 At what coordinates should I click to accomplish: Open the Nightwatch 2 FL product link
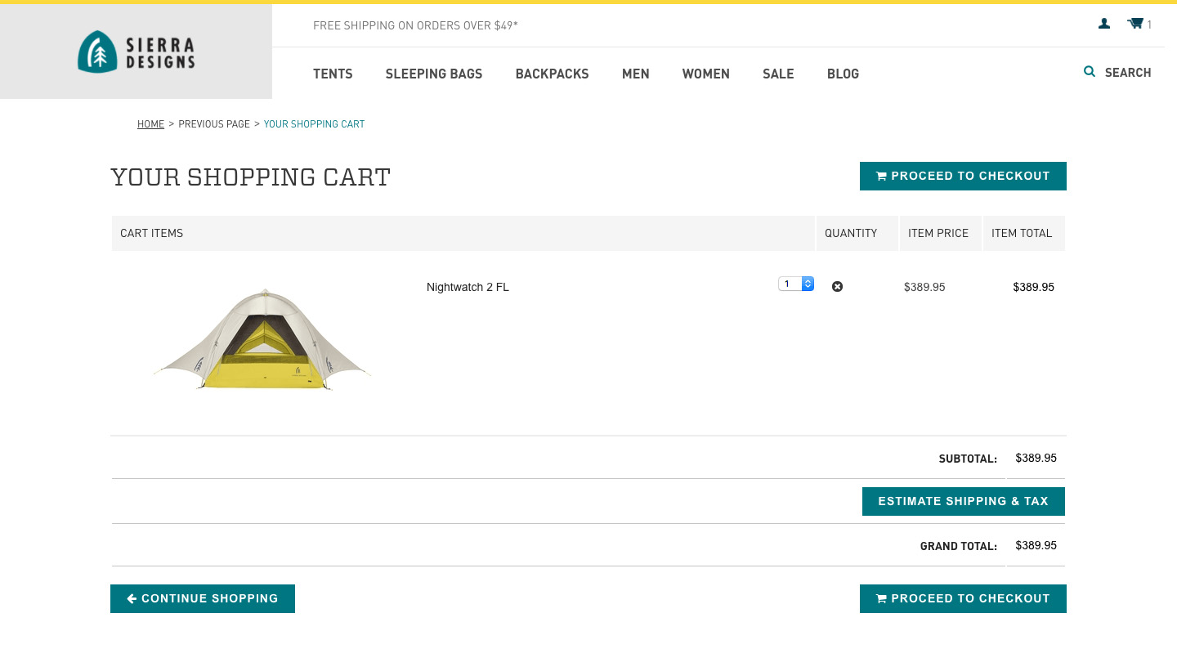pyautogui.click(x=468, y=287)
